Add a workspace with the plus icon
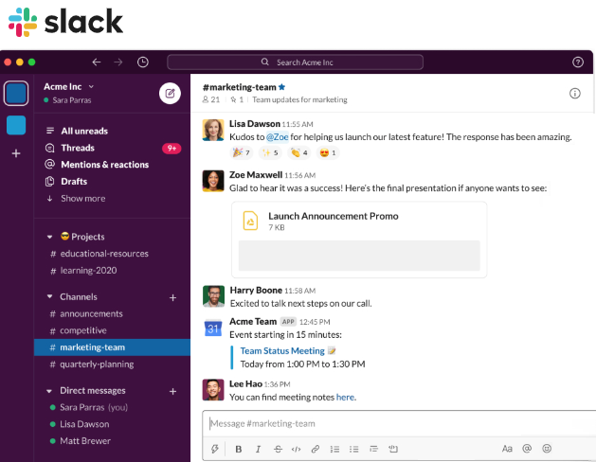Viewport: 596px width, 462px height. tap(16, 153)
